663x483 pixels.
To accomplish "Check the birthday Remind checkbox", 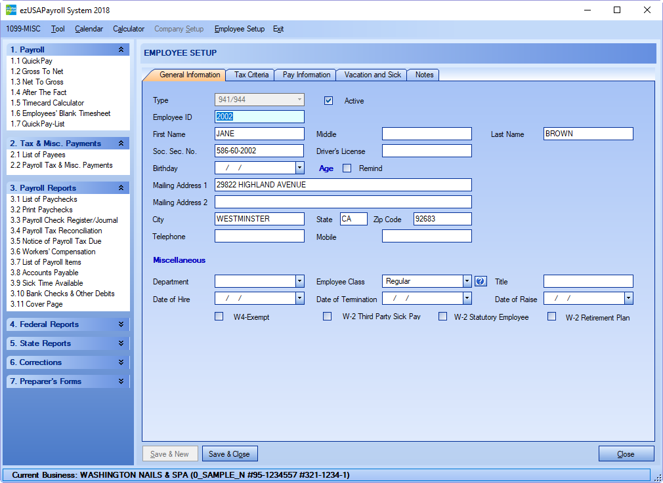I will point(347,168).
